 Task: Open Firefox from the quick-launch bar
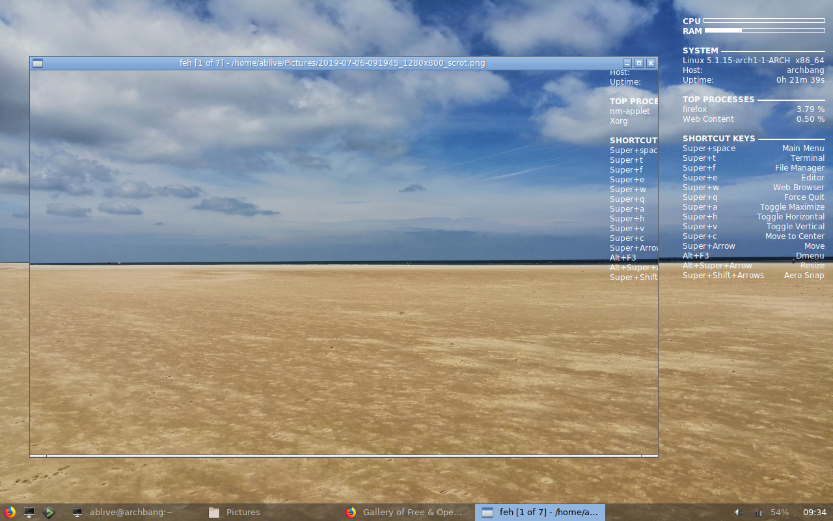(x=8, y=512)
